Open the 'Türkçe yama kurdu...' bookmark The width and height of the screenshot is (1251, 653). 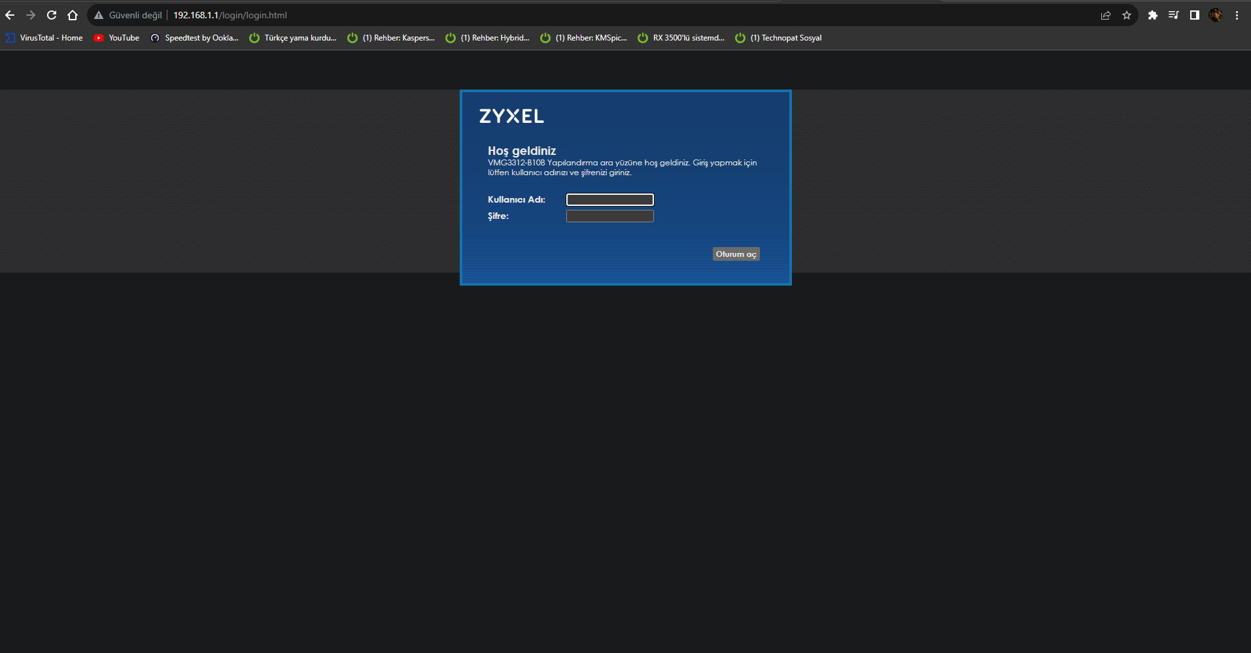tap(294, 38)
